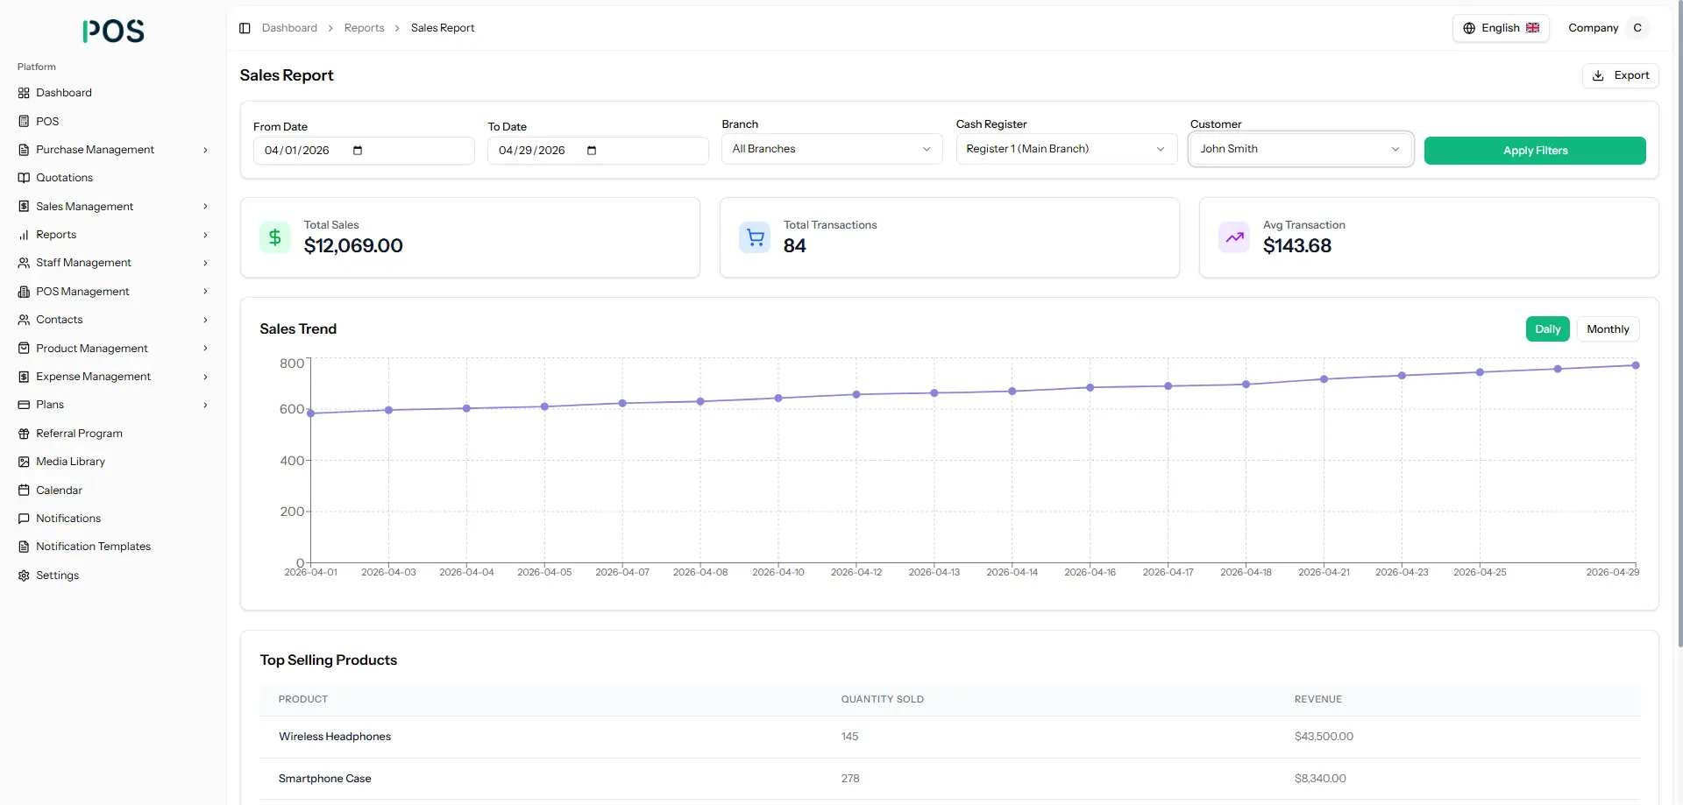1683x805 pixels.
Task: Switch Sales Trend to Daily view
Action: pos(1547,329)
